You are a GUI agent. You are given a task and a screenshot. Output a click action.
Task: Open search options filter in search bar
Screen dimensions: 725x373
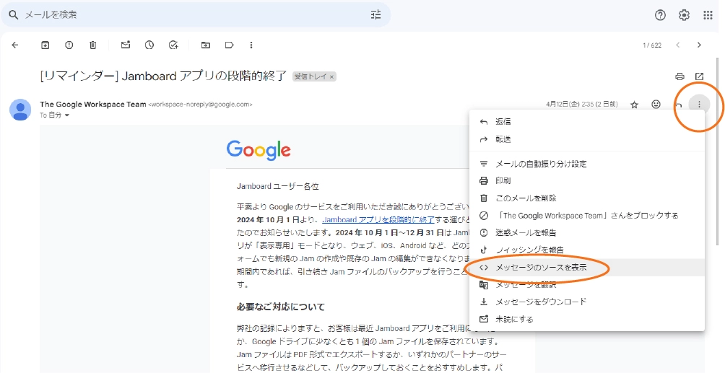pyautogui.click(x=375, y=14)
